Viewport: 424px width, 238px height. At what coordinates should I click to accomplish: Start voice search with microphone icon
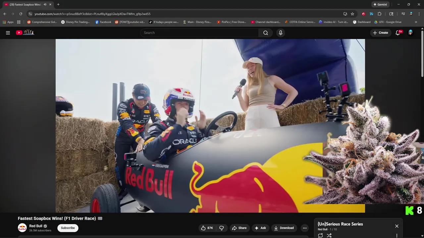coord(281,33)
